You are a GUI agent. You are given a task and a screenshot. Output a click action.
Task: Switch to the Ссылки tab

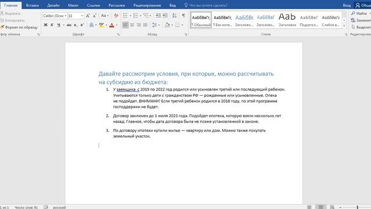click(93, 5)
